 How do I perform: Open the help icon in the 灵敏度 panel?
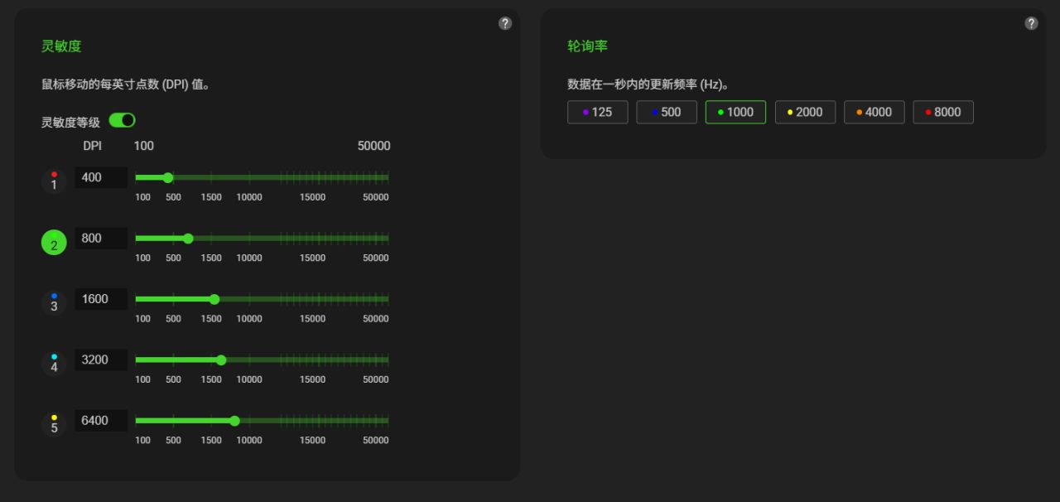click(505, 23)
